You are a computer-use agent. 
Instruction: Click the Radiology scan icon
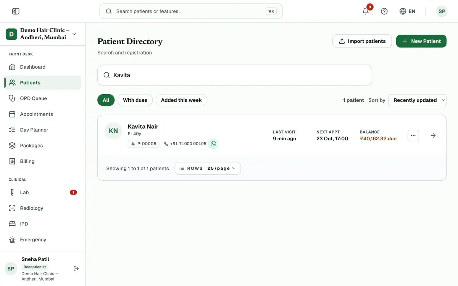coord(12,208)
